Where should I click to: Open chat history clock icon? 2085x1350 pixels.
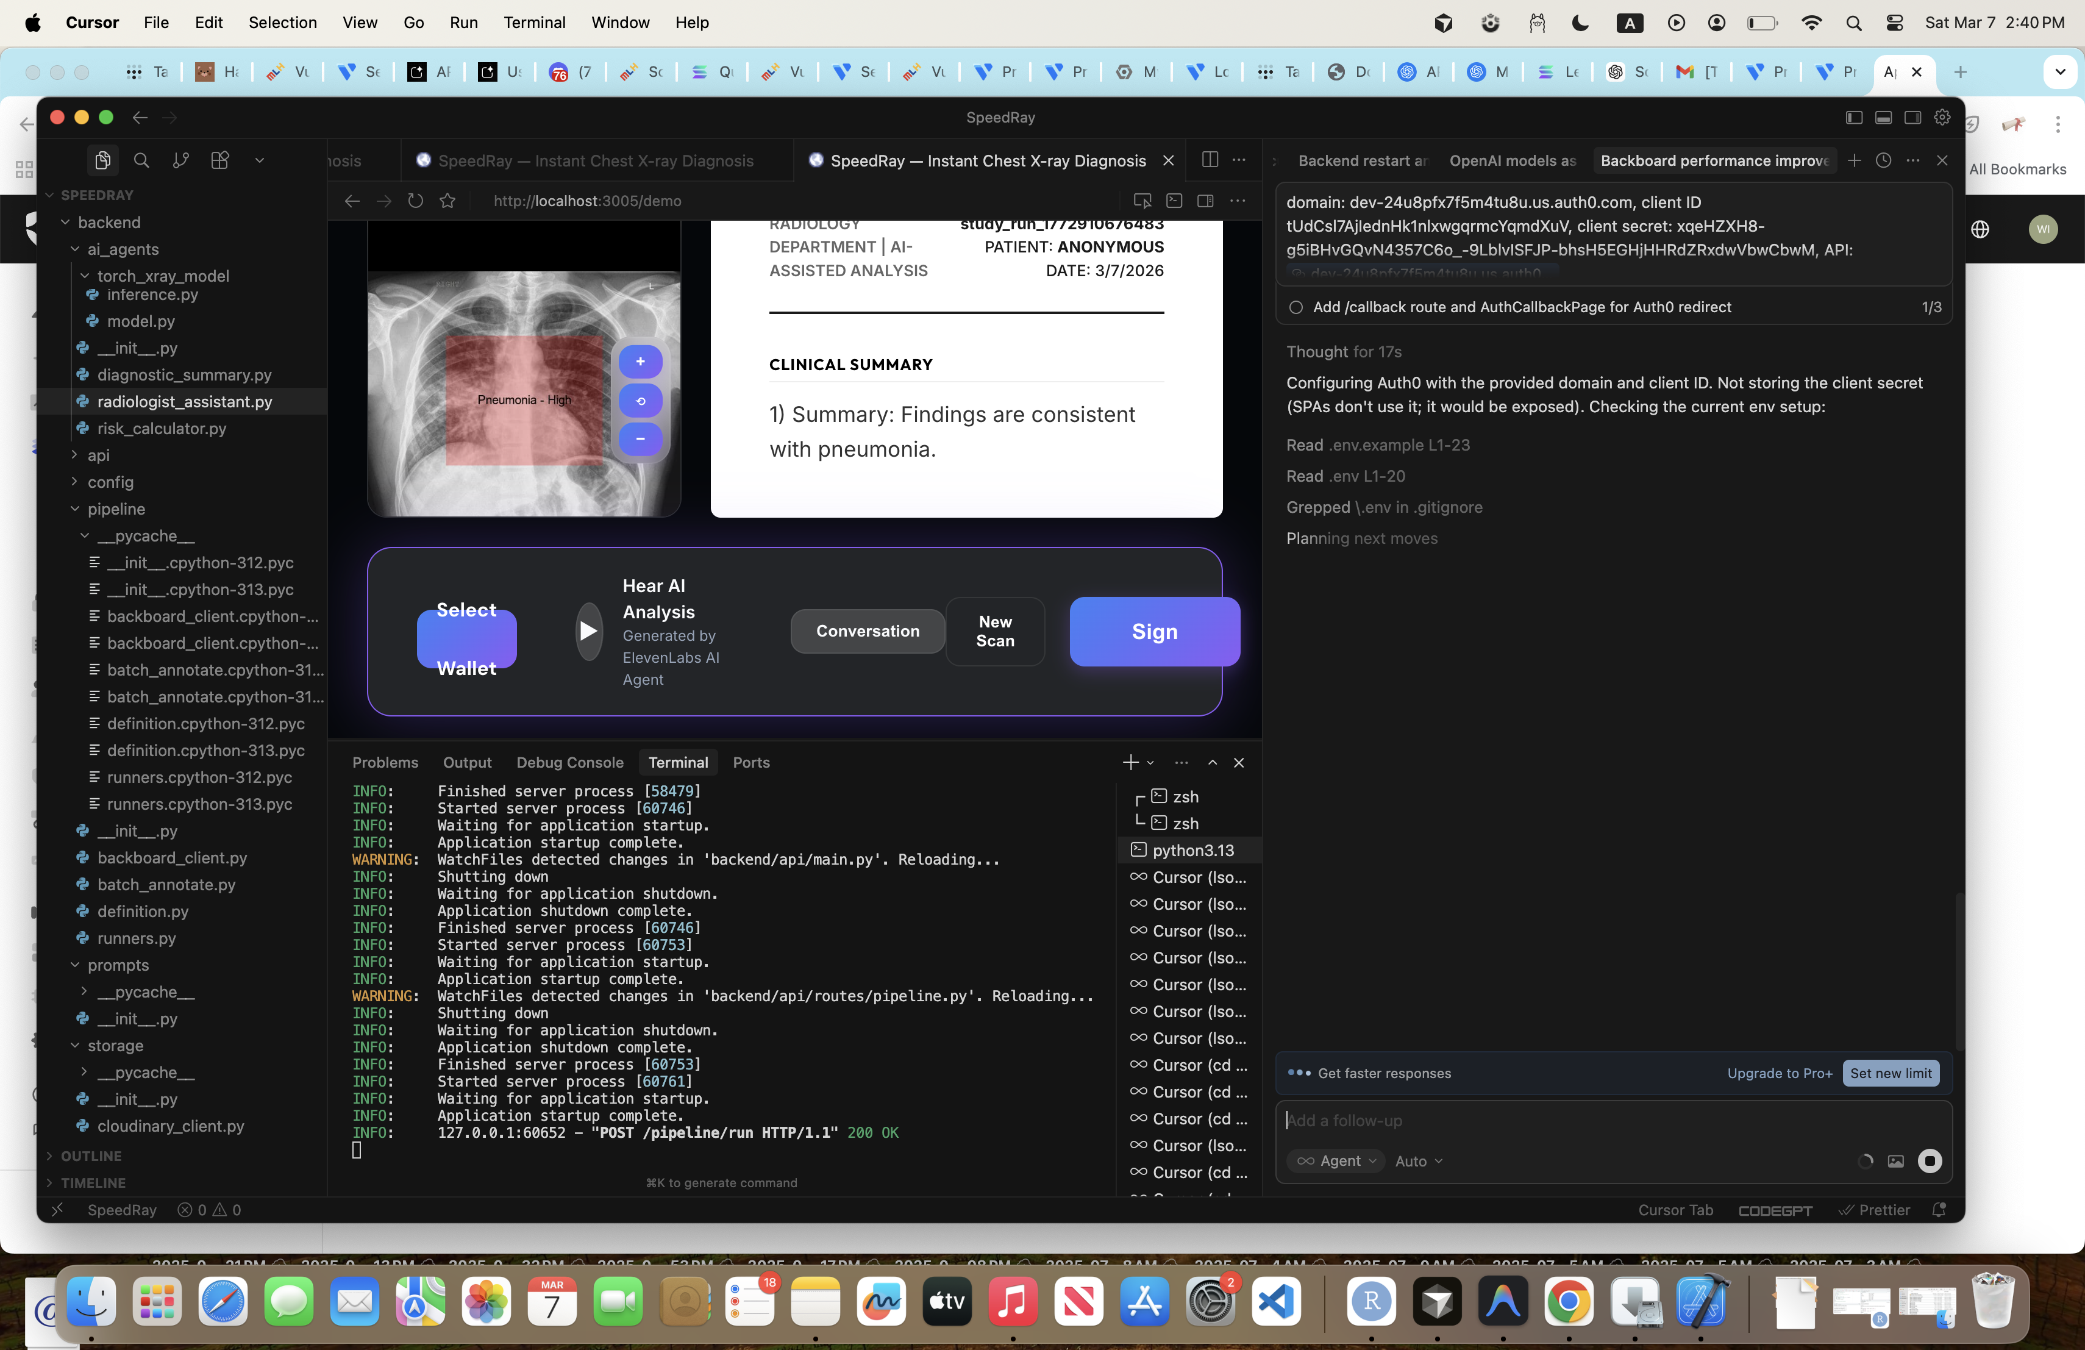1883,160
